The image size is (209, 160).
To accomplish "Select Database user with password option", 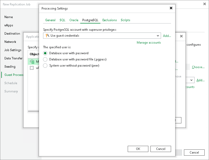I will click(45, 53).
